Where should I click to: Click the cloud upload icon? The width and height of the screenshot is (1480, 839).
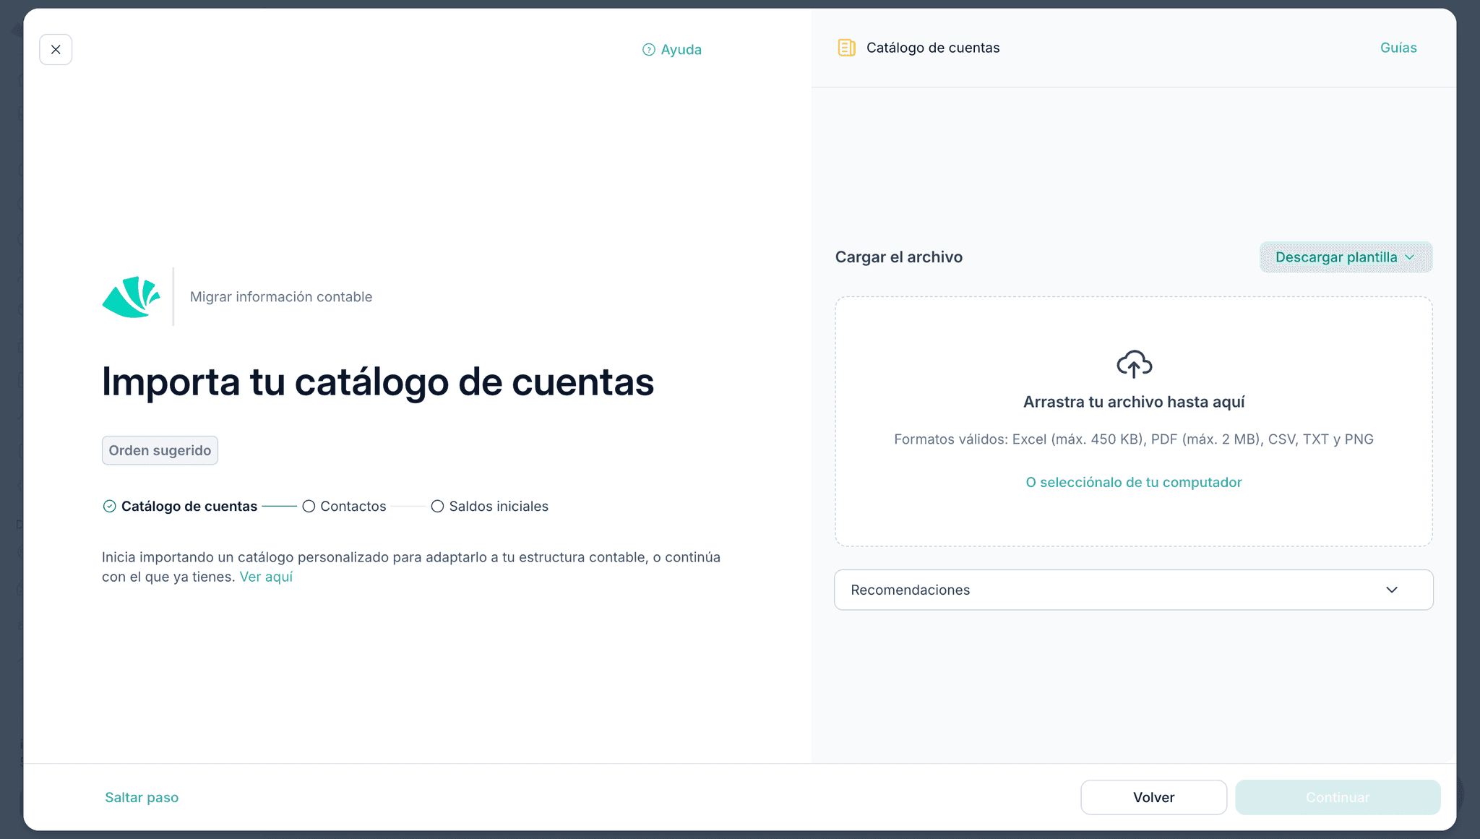tap(1134, 364)
